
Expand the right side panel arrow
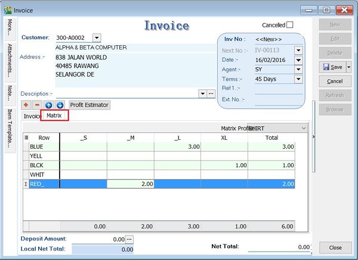313,137
